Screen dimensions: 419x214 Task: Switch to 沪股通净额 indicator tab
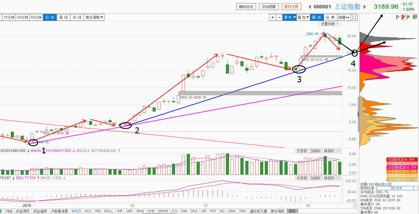point(59,211)
